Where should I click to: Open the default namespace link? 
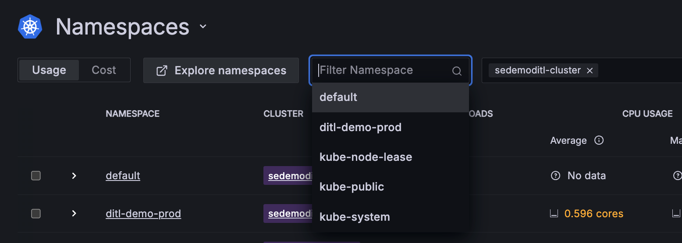[123, 176]
